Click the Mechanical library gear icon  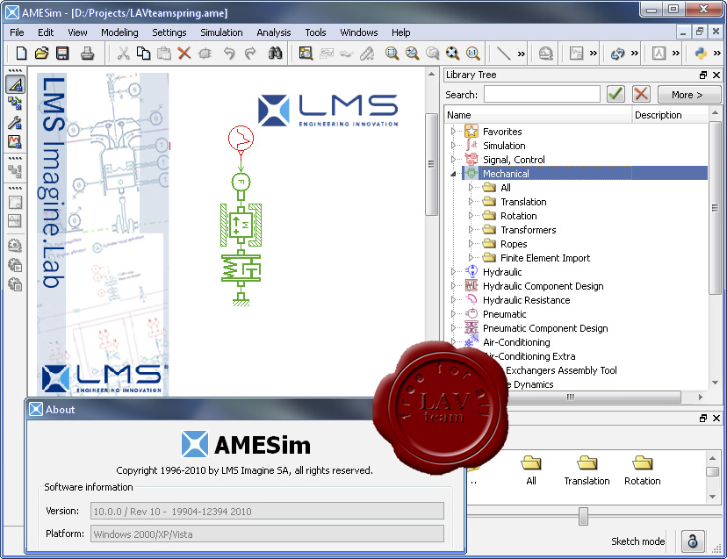[471, 174]
